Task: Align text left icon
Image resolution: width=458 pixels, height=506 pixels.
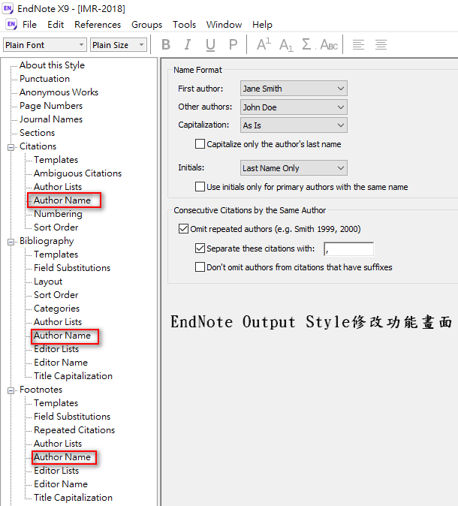Action: pos(358,44)
